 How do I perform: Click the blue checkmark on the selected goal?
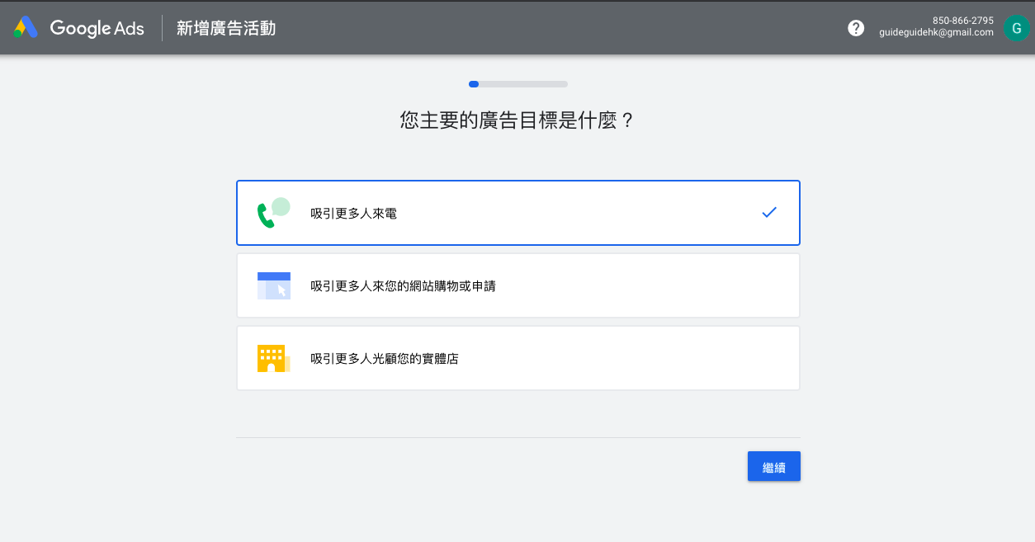[x=769, y=213]
